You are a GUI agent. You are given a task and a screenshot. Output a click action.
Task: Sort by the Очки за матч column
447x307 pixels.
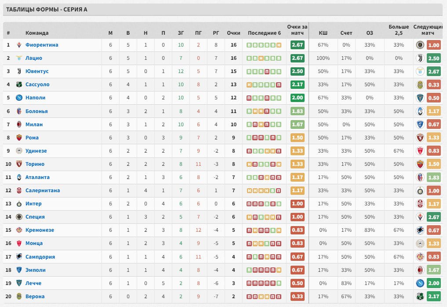(297, 29)
